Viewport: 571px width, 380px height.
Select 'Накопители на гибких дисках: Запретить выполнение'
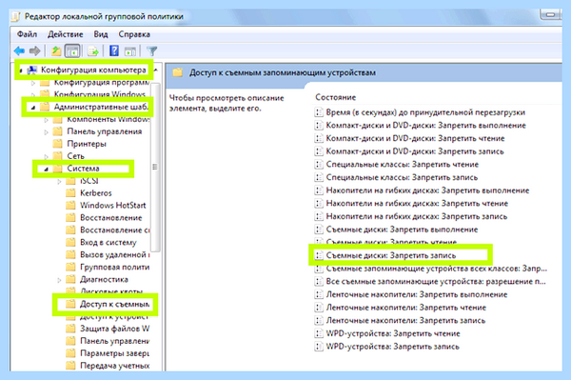click(427, 190)
